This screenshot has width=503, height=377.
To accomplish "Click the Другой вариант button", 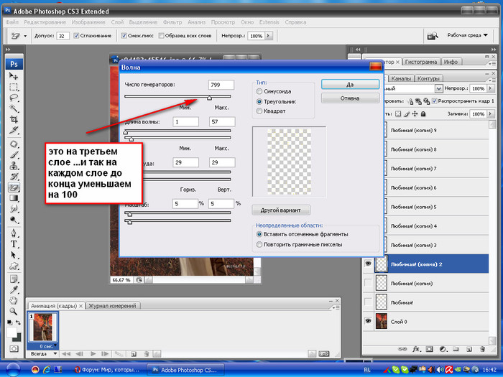I will 281,210.
